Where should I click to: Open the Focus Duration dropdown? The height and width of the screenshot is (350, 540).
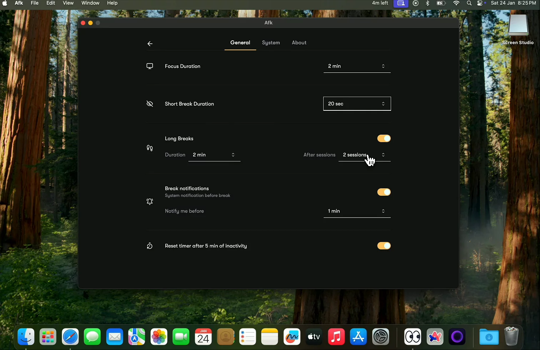357,66
